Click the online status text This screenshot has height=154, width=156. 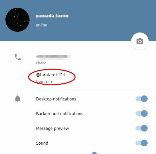click(x=41, y=25)
